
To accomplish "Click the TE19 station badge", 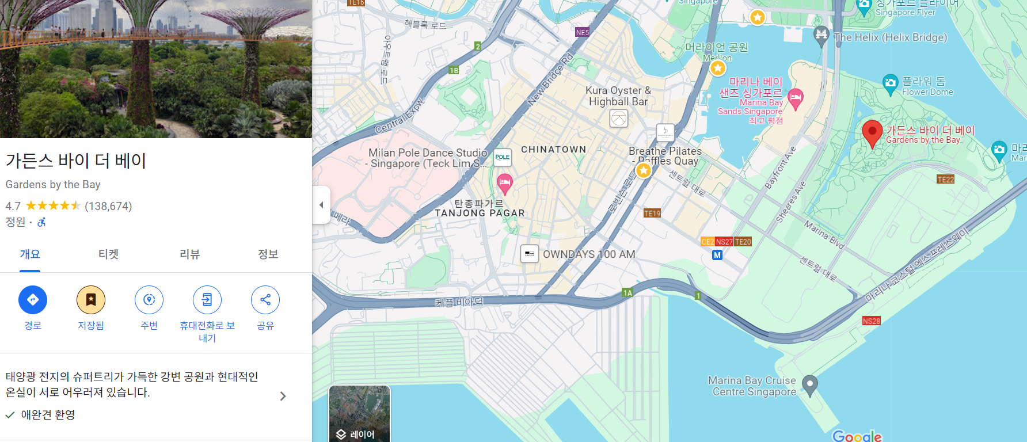I will [652, 214].
